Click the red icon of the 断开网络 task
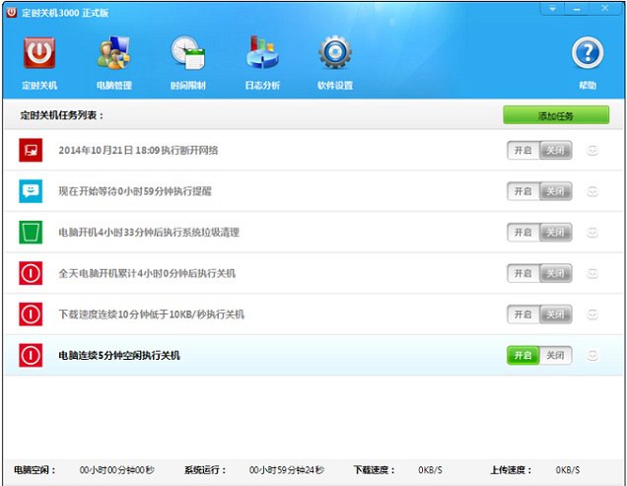Image resolution: width=627 pixels, height=486 pixels. tap(31, 151)
